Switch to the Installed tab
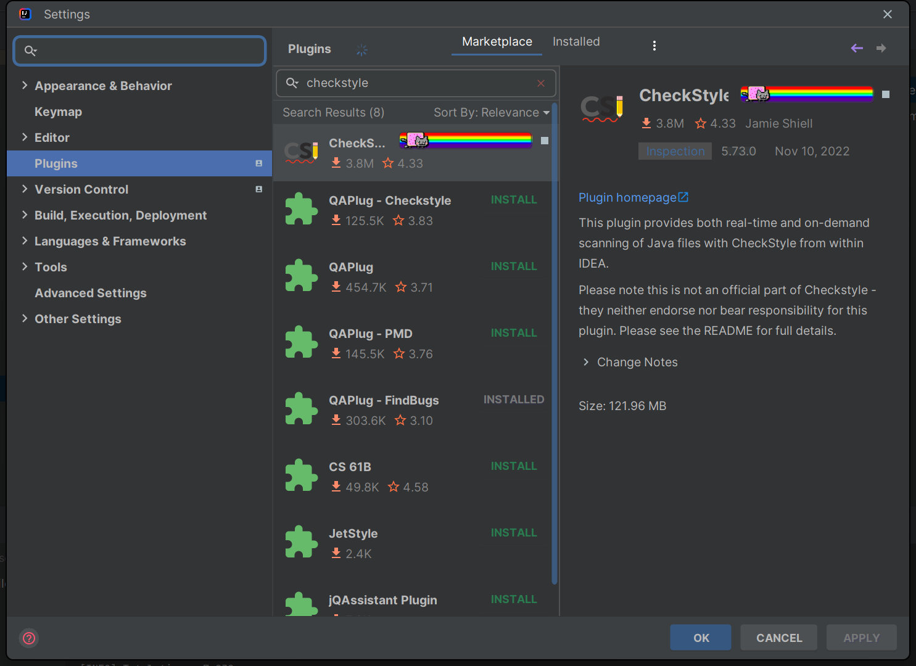916x666 pixels. coord(576,41)
